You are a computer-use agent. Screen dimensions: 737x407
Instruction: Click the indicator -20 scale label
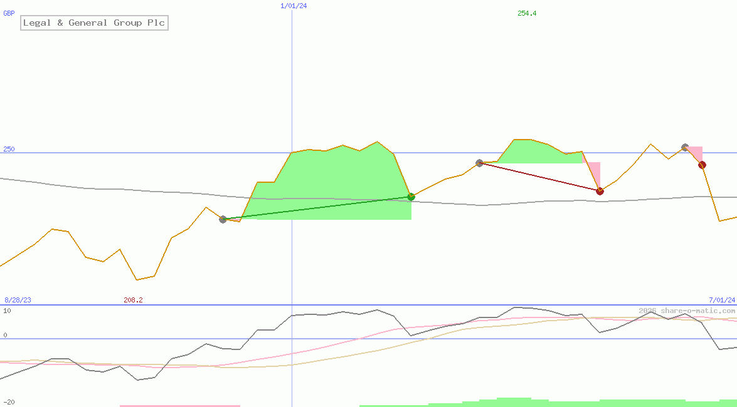[x=9, y=403]
